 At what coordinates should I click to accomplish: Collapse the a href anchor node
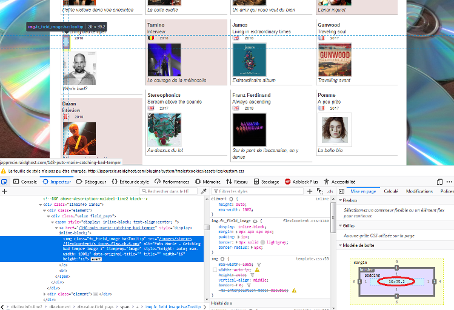tap(56, 228)
